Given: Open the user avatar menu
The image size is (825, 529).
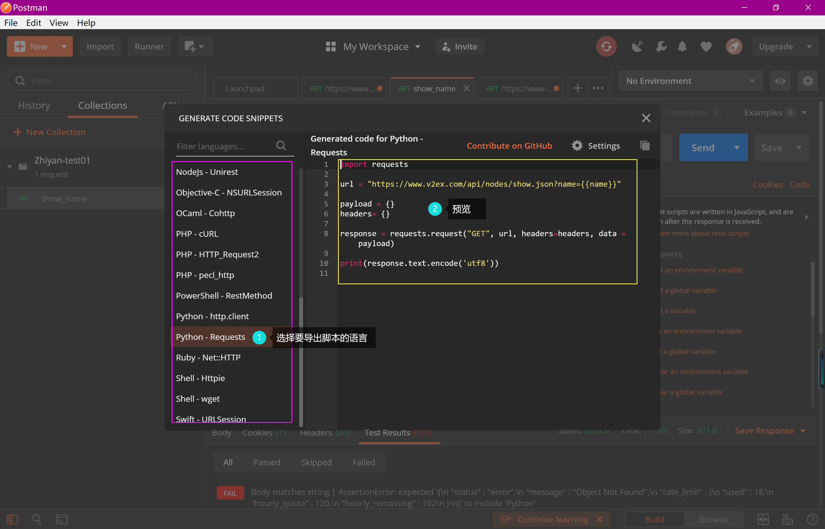Looking at the screenshot, I should (734, 46).
